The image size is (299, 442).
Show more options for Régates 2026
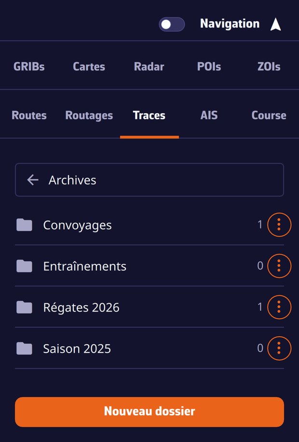point(279,307)
